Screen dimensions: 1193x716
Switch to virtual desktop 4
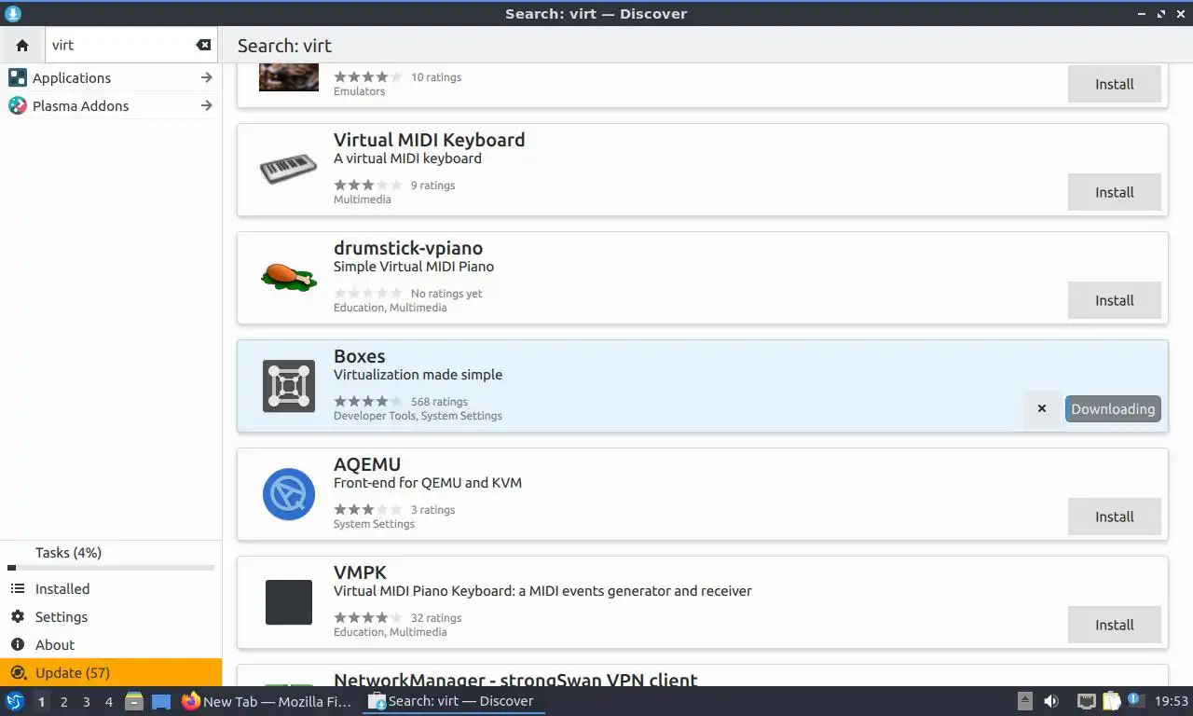pyautogui.click(x=109, y=701)
